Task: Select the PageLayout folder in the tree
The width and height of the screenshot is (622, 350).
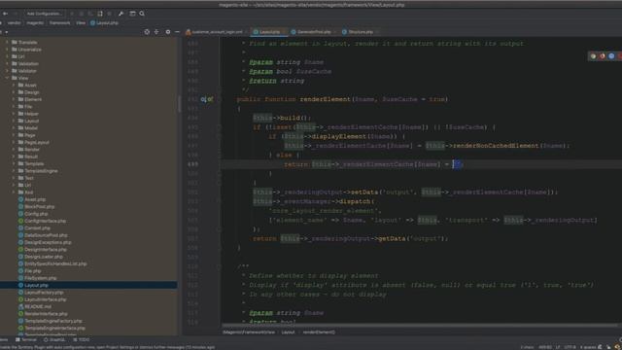Action: [x=34, y=142]
